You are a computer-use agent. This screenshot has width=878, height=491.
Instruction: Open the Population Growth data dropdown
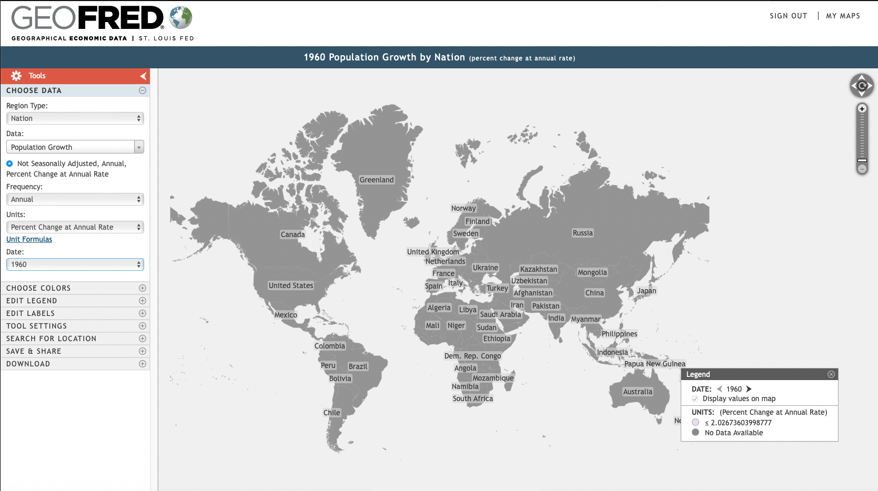point(75,147)
